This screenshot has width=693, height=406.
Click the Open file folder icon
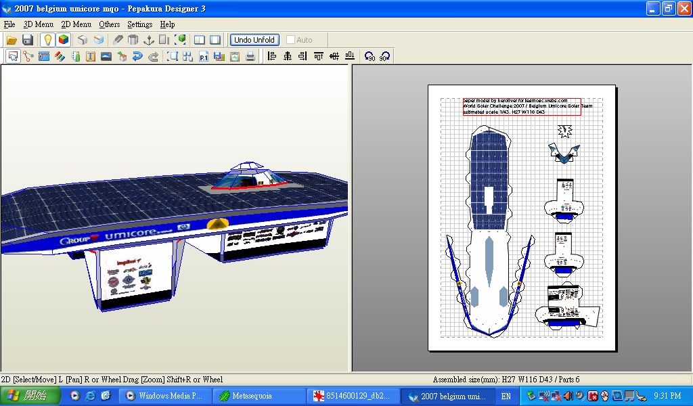coord(12,40)
